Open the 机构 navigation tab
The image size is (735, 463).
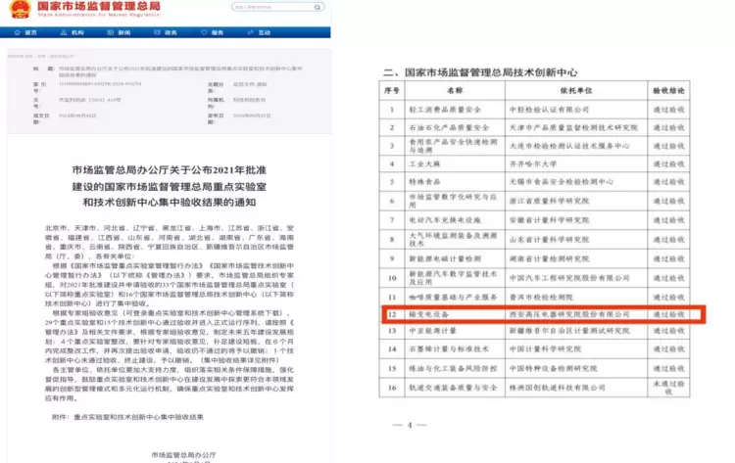[73, 32]
